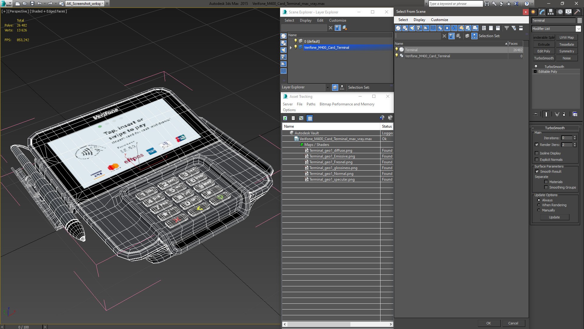584x329 pixels.
Task: Click Refresh icon in Asset Tracking toolbar
Action: click(285, 118)
